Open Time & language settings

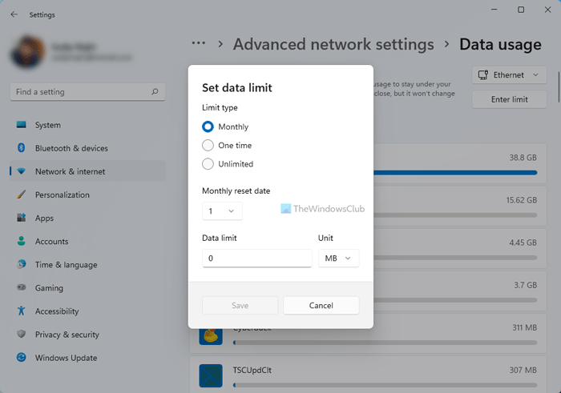tap(66, 265)
